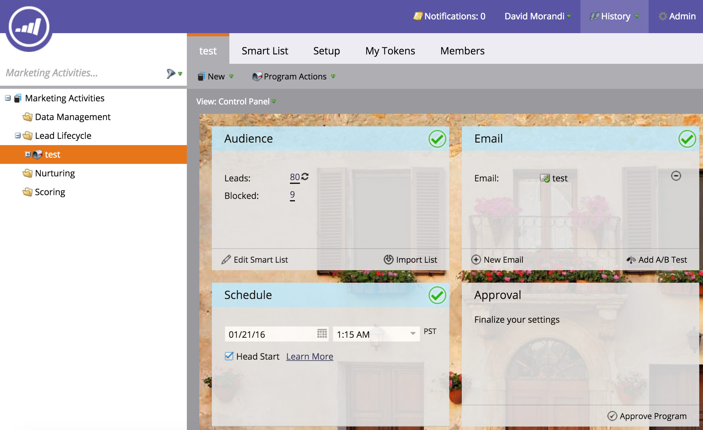Click the Add A/B Test icon
The height and width of the screenshot is (430, 703).
pyautogui.click(x=631, y=260)
